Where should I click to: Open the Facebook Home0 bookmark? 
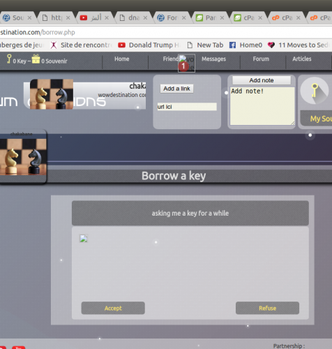click(246, 45)
